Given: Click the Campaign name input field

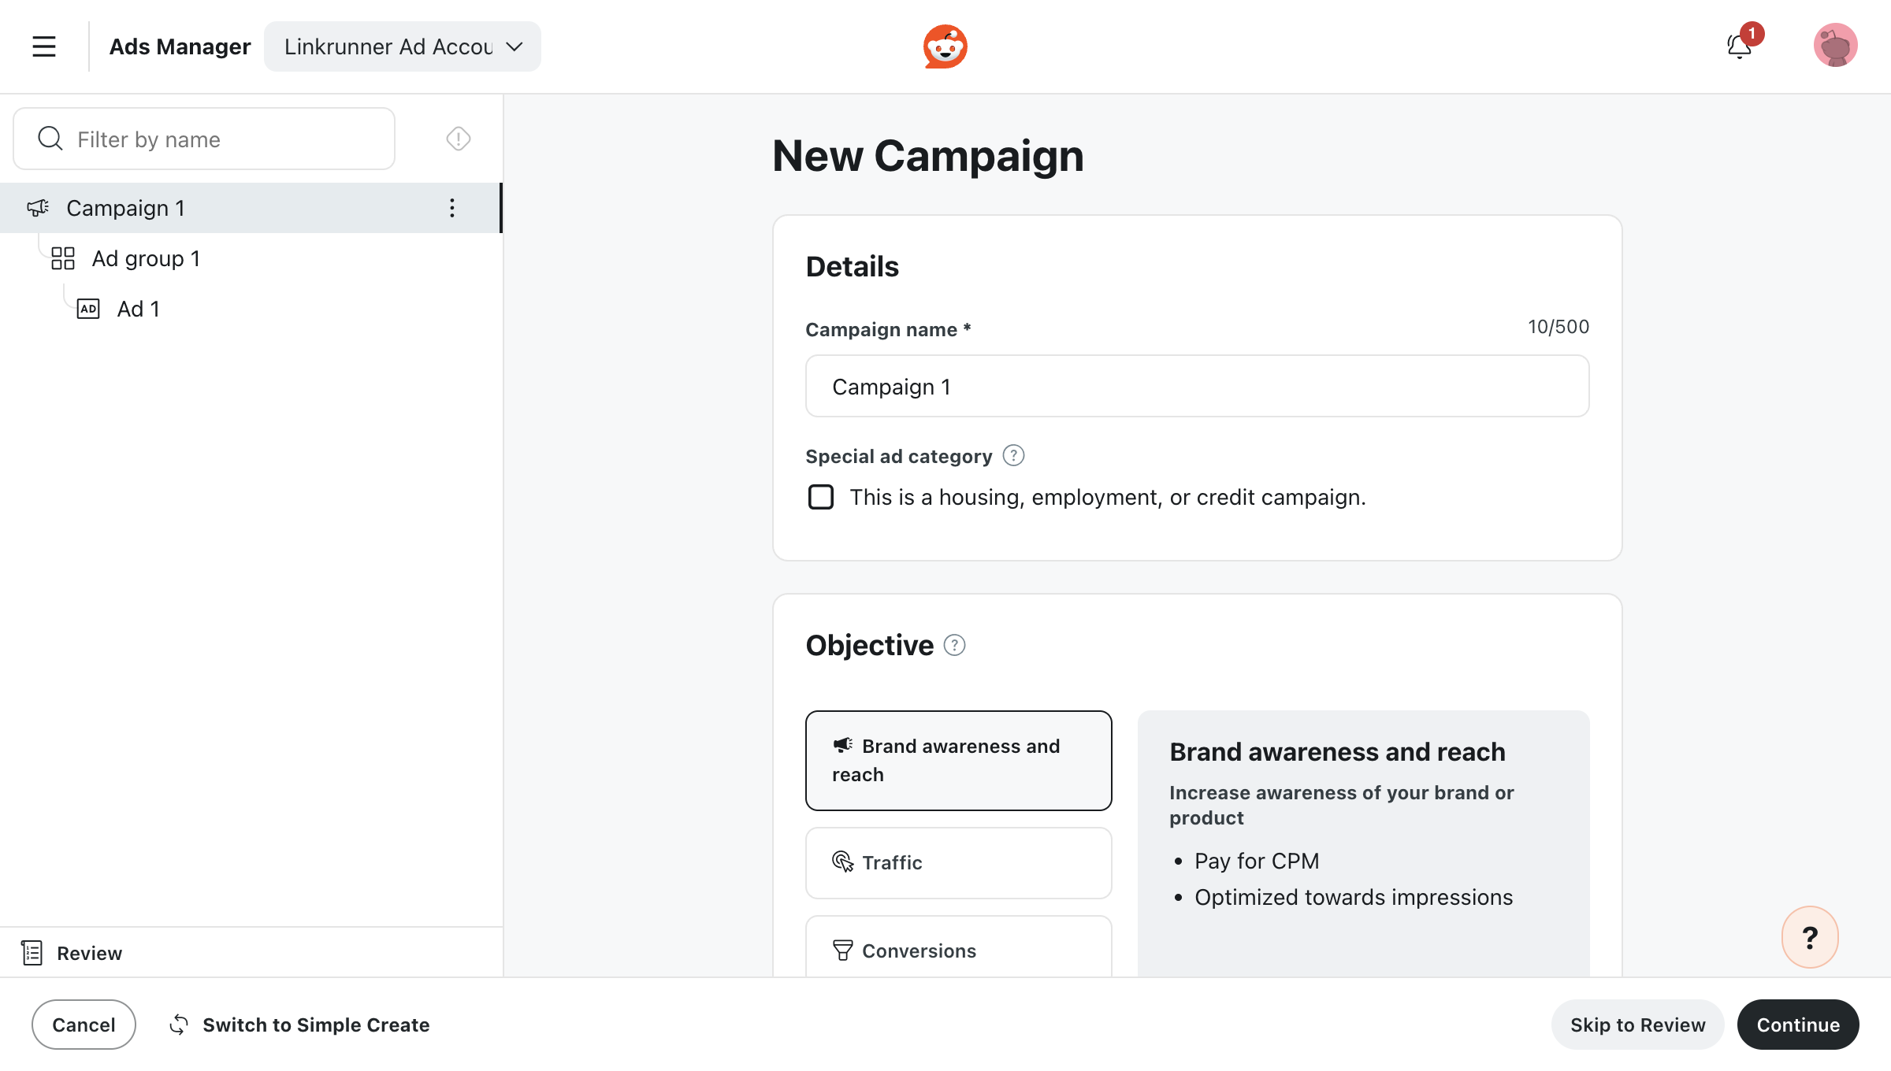Looking at the screenshot, I should 1197,386.
